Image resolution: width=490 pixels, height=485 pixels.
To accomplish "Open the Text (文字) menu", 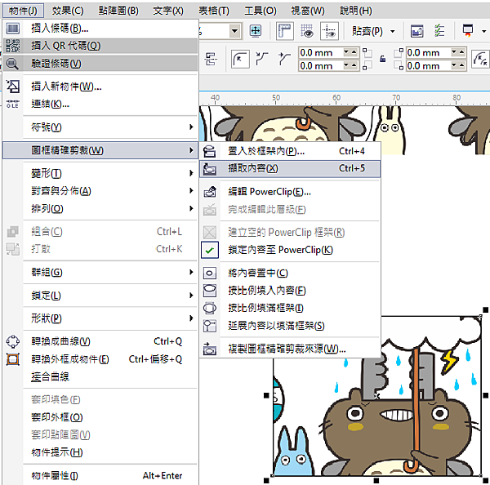I will pyautogui.click(x=168, y=11).
